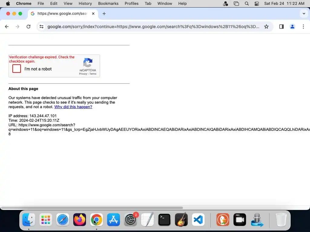Open the Chrome three-dot menu
The width and height of the screenshot is (310, 232).
303,27
